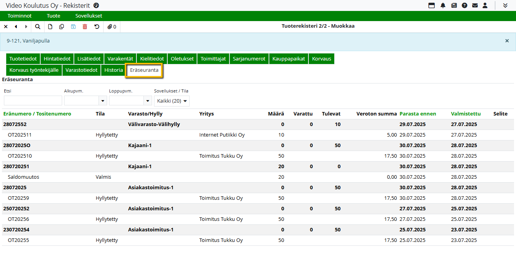
Task: Click the undo arrow icon in toolbar
Action: [97, 27]
